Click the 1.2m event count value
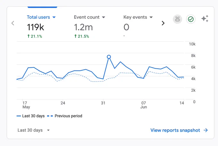The width and height of the screenshot is (218, 146). point(83,27)
